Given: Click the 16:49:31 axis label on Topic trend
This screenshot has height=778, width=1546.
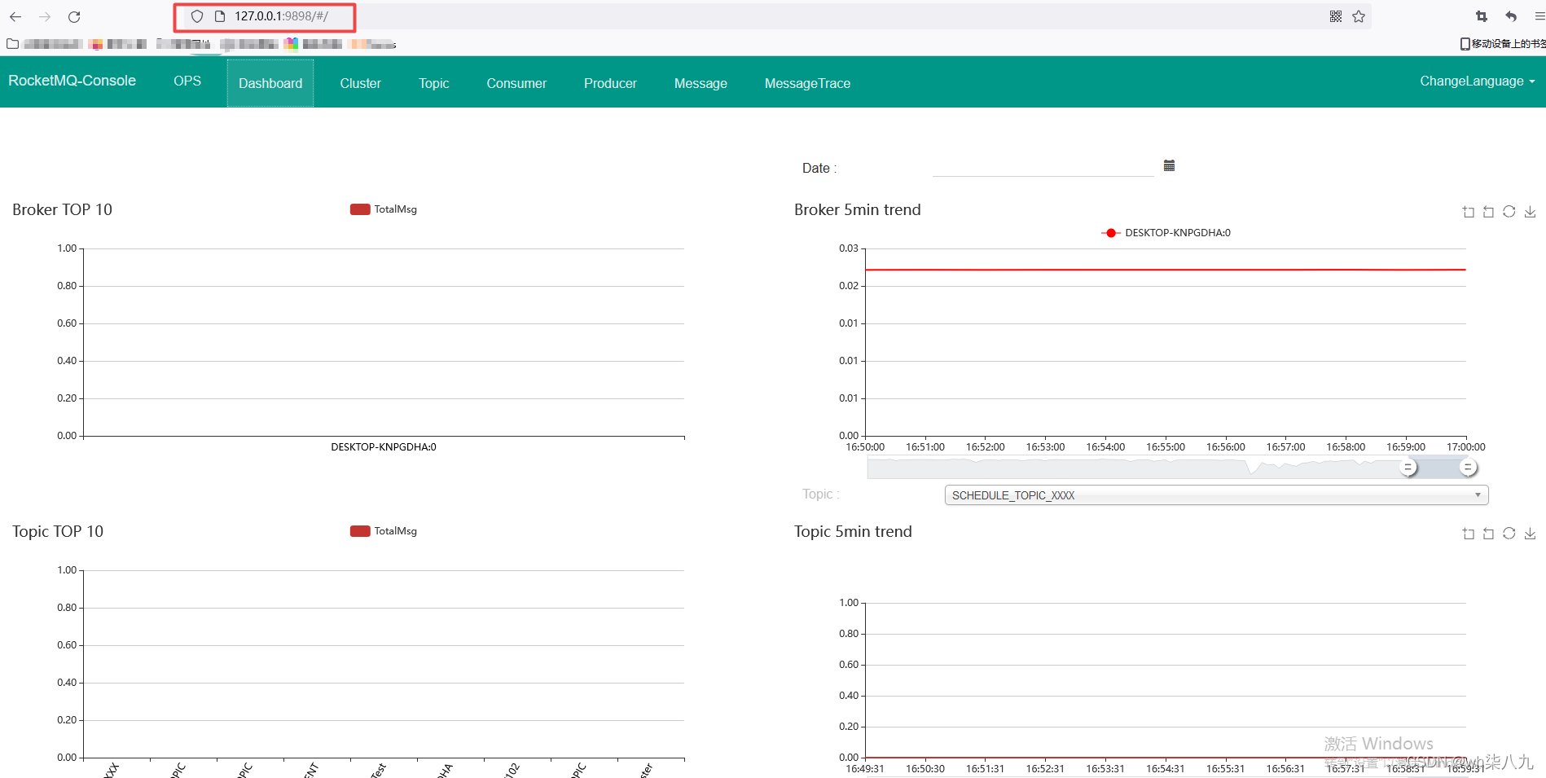Looking at the screenshot, I should point(865,769).
